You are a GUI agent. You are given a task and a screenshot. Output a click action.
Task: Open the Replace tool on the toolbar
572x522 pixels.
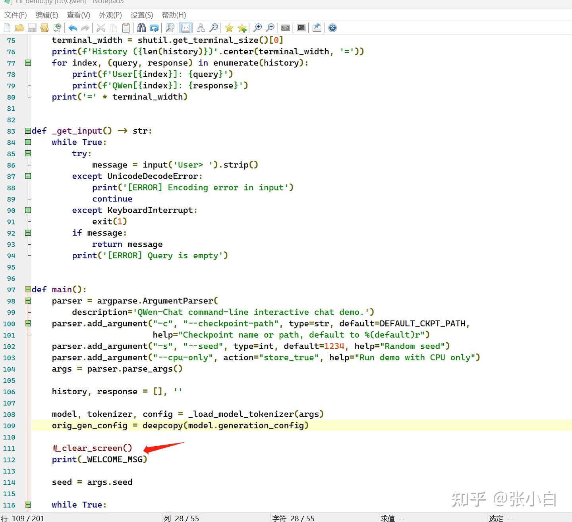pos(153,27)
